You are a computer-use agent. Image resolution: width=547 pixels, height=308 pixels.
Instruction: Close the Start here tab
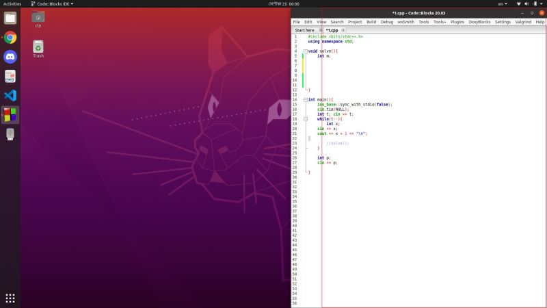point(321,30)
